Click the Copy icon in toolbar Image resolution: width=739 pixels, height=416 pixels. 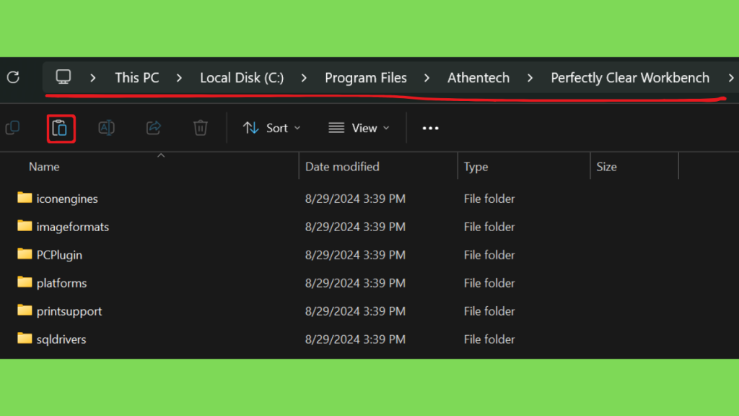point(13,127)
